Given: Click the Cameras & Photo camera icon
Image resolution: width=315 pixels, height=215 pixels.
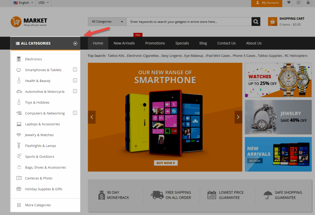Looking at the screenshot, I should tap(19, 178).
